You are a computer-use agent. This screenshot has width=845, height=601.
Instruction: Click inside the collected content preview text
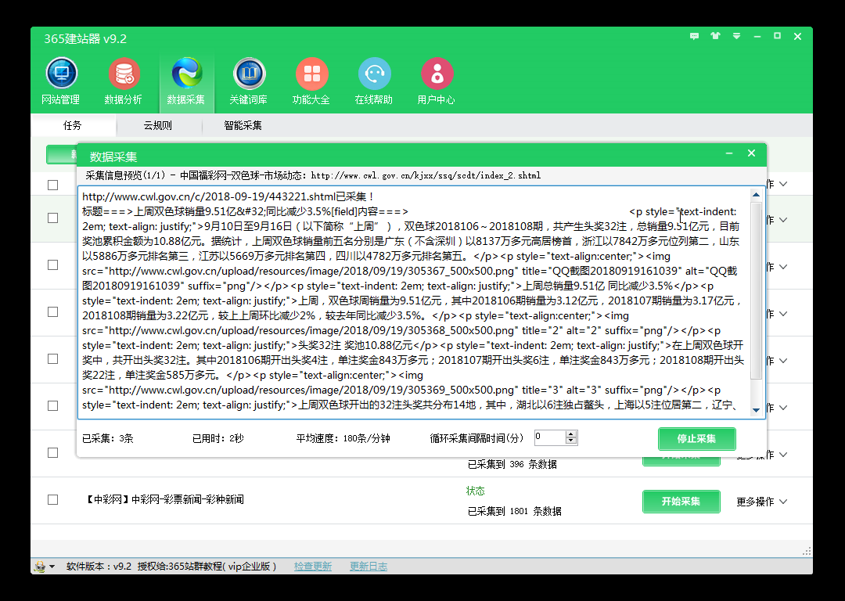coord(414,300)
